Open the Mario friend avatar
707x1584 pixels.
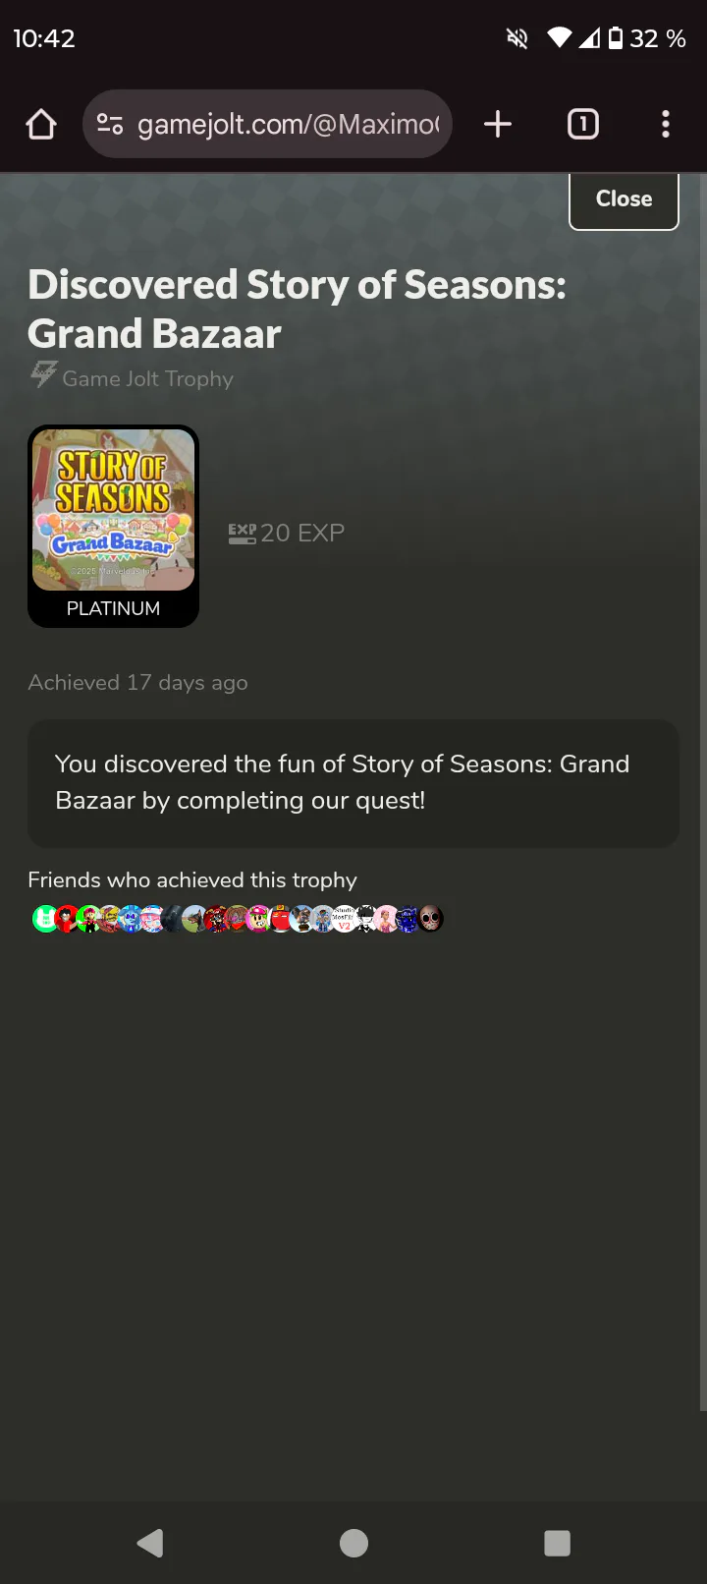pos(88,919)
